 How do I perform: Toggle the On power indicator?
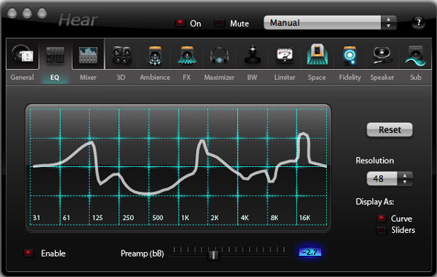tap(180, 23)
